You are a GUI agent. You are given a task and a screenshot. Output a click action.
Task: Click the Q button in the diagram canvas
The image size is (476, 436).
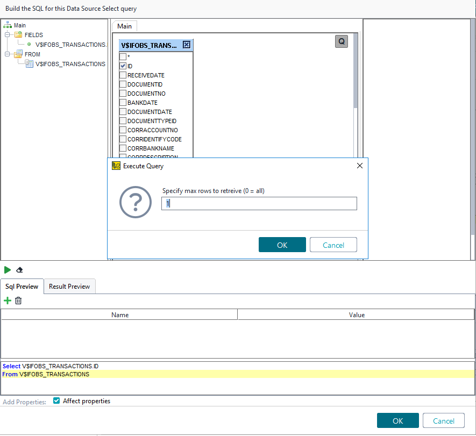342,41
